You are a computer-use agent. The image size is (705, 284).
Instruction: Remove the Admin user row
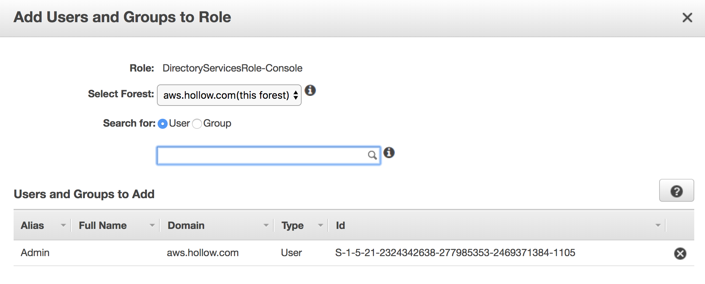(x=680, y=253)
